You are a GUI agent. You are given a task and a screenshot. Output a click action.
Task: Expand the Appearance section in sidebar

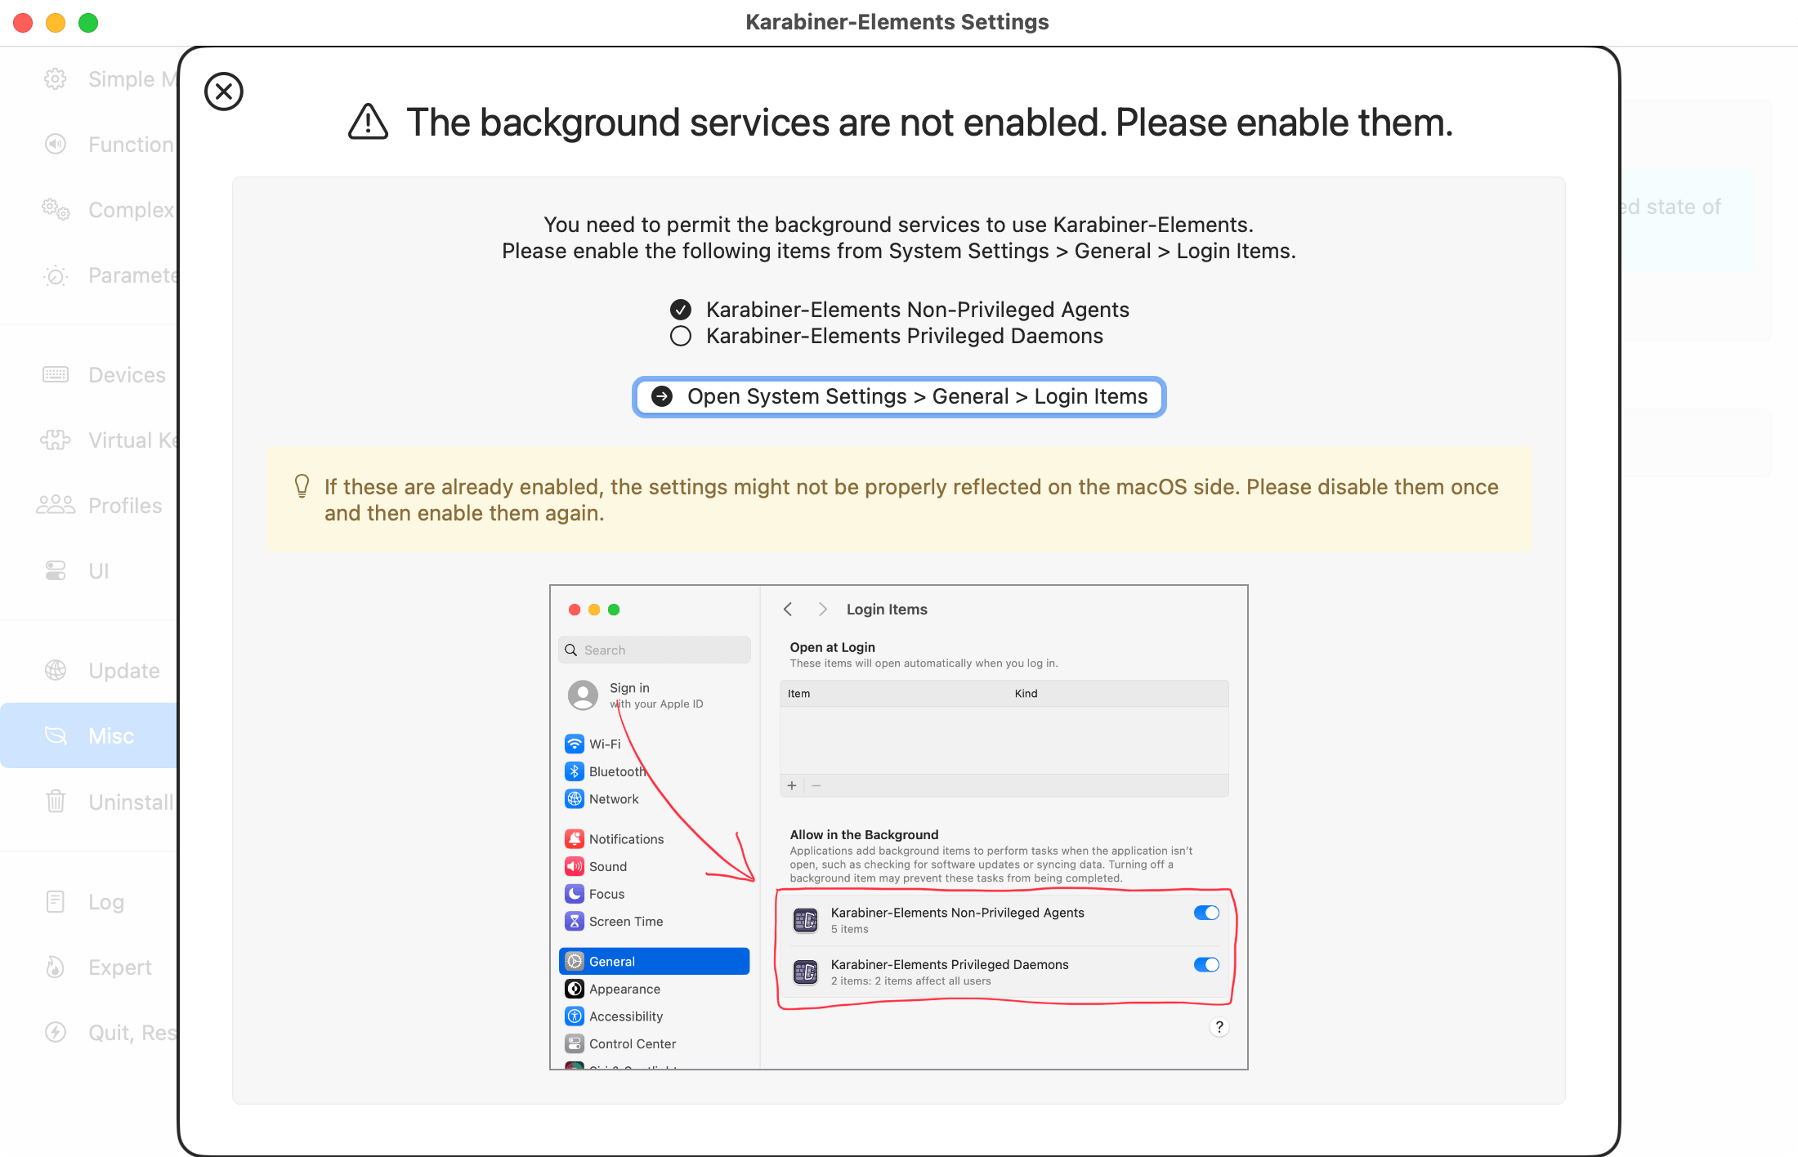coord(625,988)
